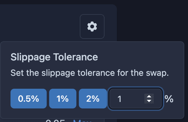Click the word swap in the description
188x122 pixels.
point(157,73)
